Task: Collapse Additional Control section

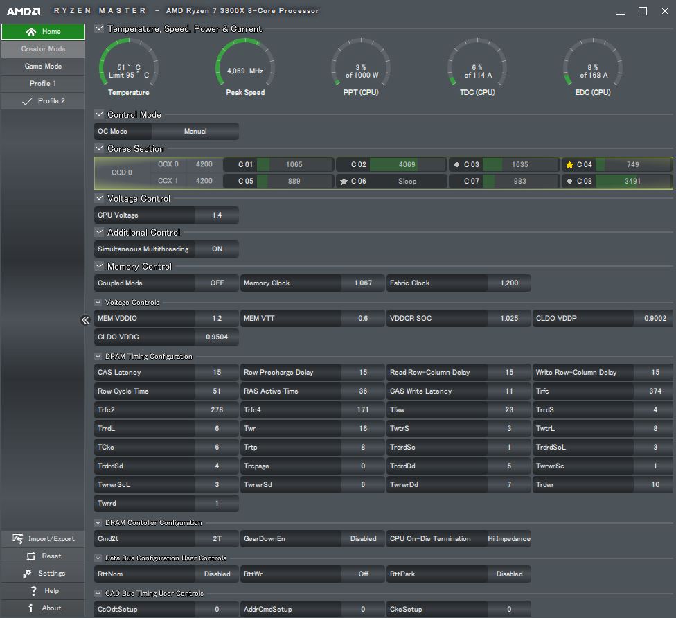Action: (x=99, y=232)
